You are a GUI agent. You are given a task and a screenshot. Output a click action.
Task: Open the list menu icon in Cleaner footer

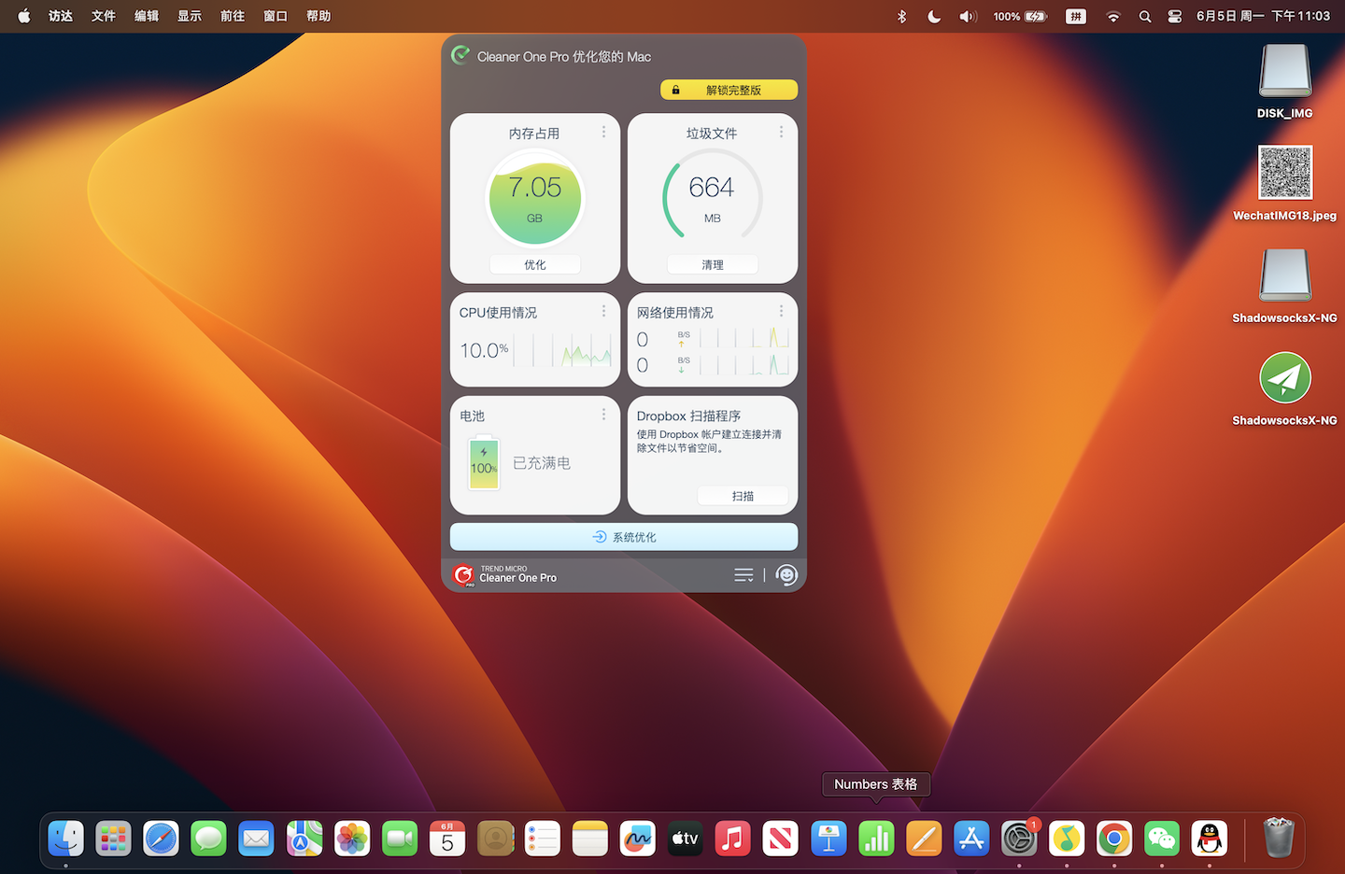point(743,575)
